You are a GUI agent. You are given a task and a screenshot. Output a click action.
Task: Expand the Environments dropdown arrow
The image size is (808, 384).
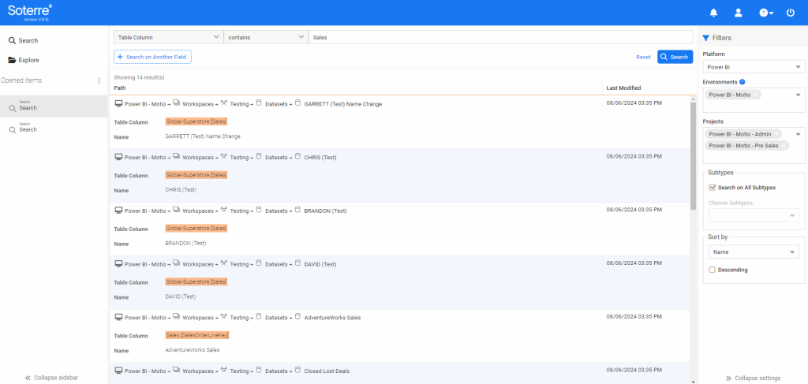point(799,95)
